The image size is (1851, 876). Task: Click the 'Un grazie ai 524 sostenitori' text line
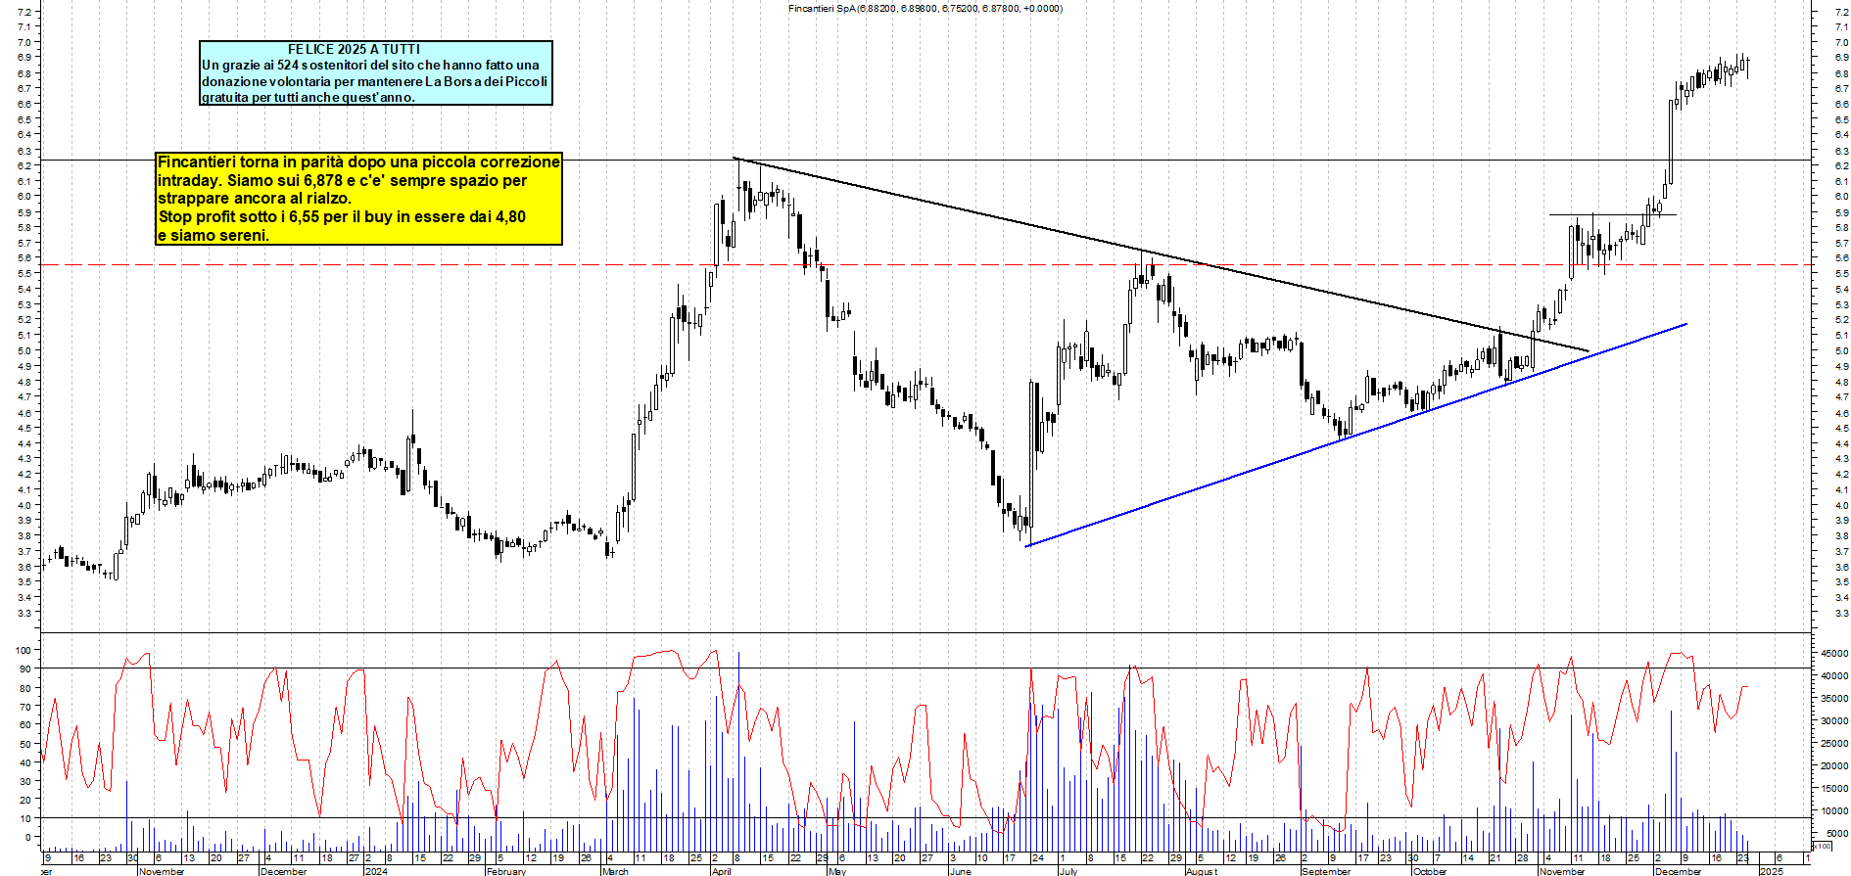coord(370,65)
